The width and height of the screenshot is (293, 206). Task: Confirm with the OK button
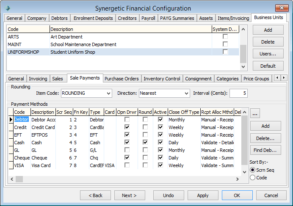[237, 195]
